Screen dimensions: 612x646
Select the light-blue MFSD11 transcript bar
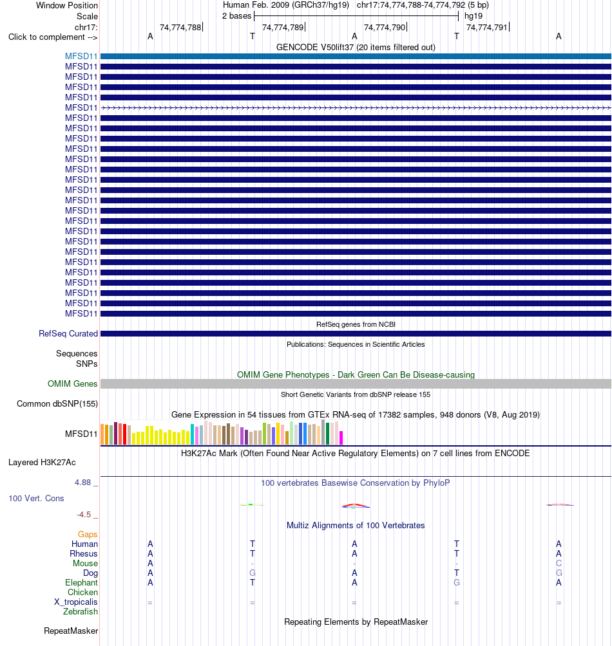[356, 56]
